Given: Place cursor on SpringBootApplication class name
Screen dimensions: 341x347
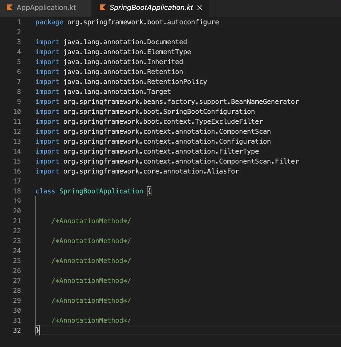Looking at the screenshot, I should [x=101, y=191].
